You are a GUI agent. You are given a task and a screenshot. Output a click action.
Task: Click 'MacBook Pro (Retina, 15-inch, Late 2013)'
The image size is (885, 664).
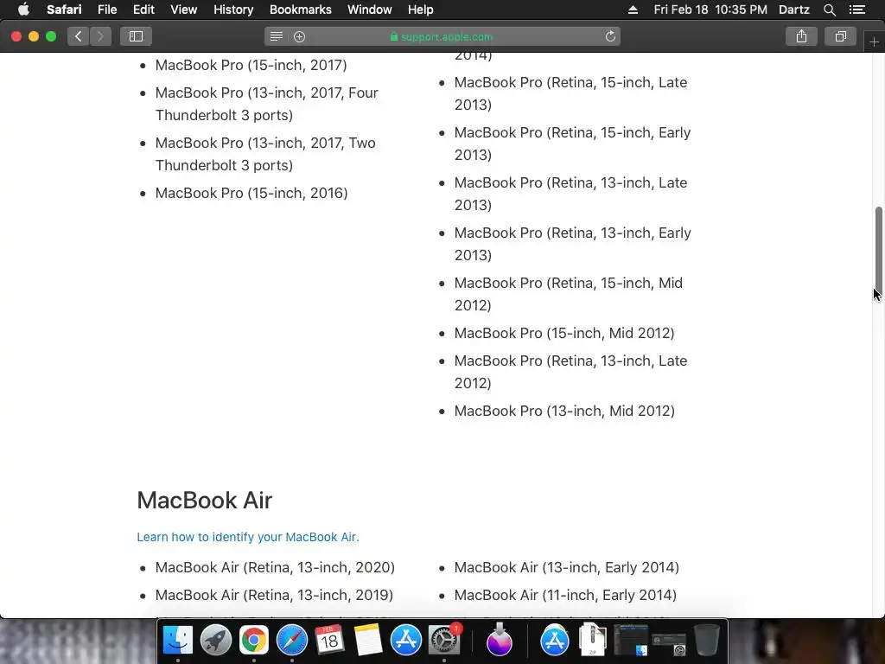click(x=570, y=93)
